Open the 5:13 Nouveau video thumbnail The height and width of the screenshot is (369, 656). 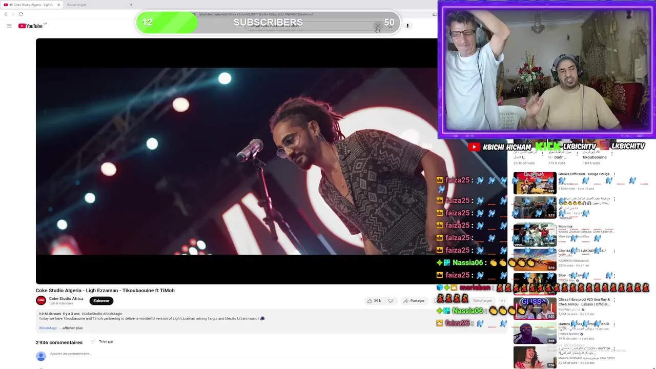coord(535,208)
